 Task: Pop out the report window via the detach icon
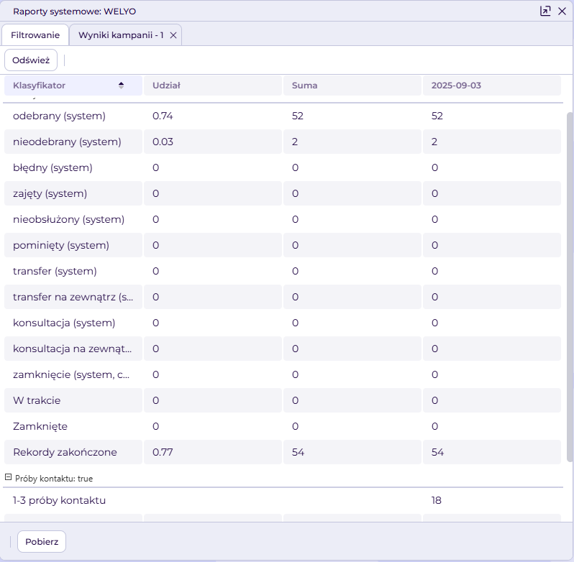(545, 11)
